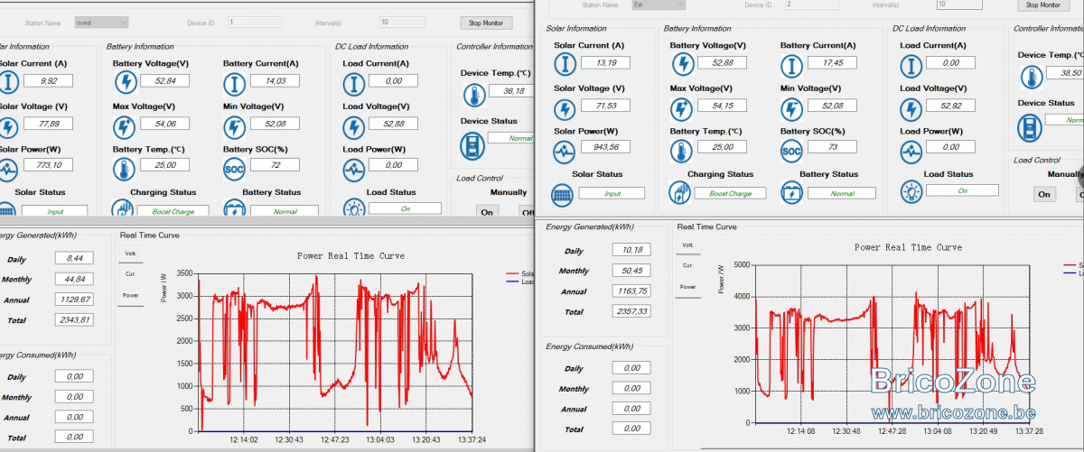Turn load Off in the left window
Screen dimensions: 1084x452
(527, 212)
